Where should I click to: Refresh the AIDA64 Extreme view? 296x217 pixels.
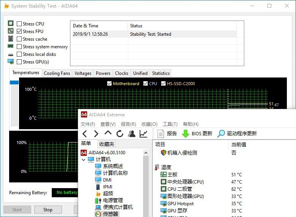120,134
